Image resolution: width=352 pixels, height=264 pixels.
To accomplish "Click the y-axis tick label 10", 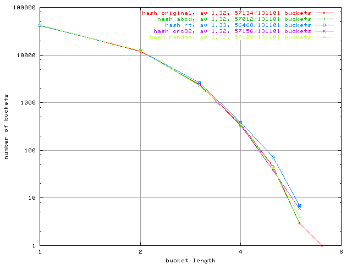I will [x=32, y=198].
